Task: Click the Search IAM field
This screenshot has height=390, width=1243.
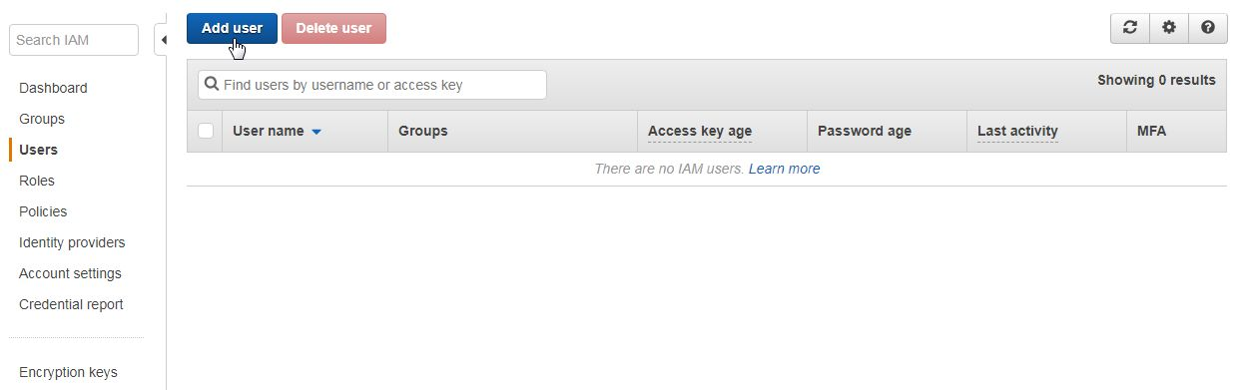Action: coord(74,40)
